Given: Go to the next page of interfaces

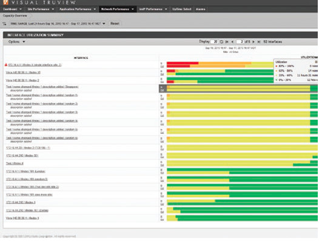Looking at the screenshot, I should click(x=254, y=42).
